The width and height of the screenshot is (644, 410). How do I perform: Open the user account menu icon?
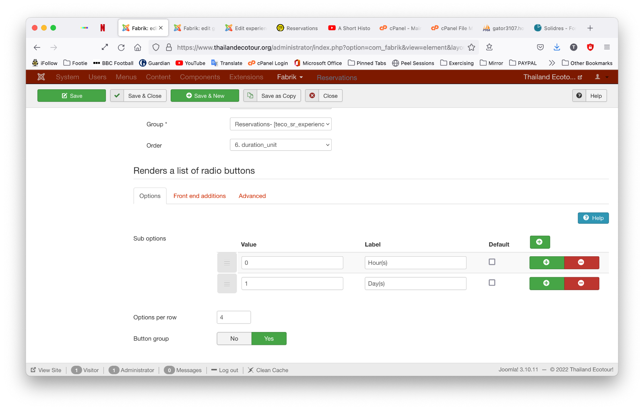pos(601,77)
